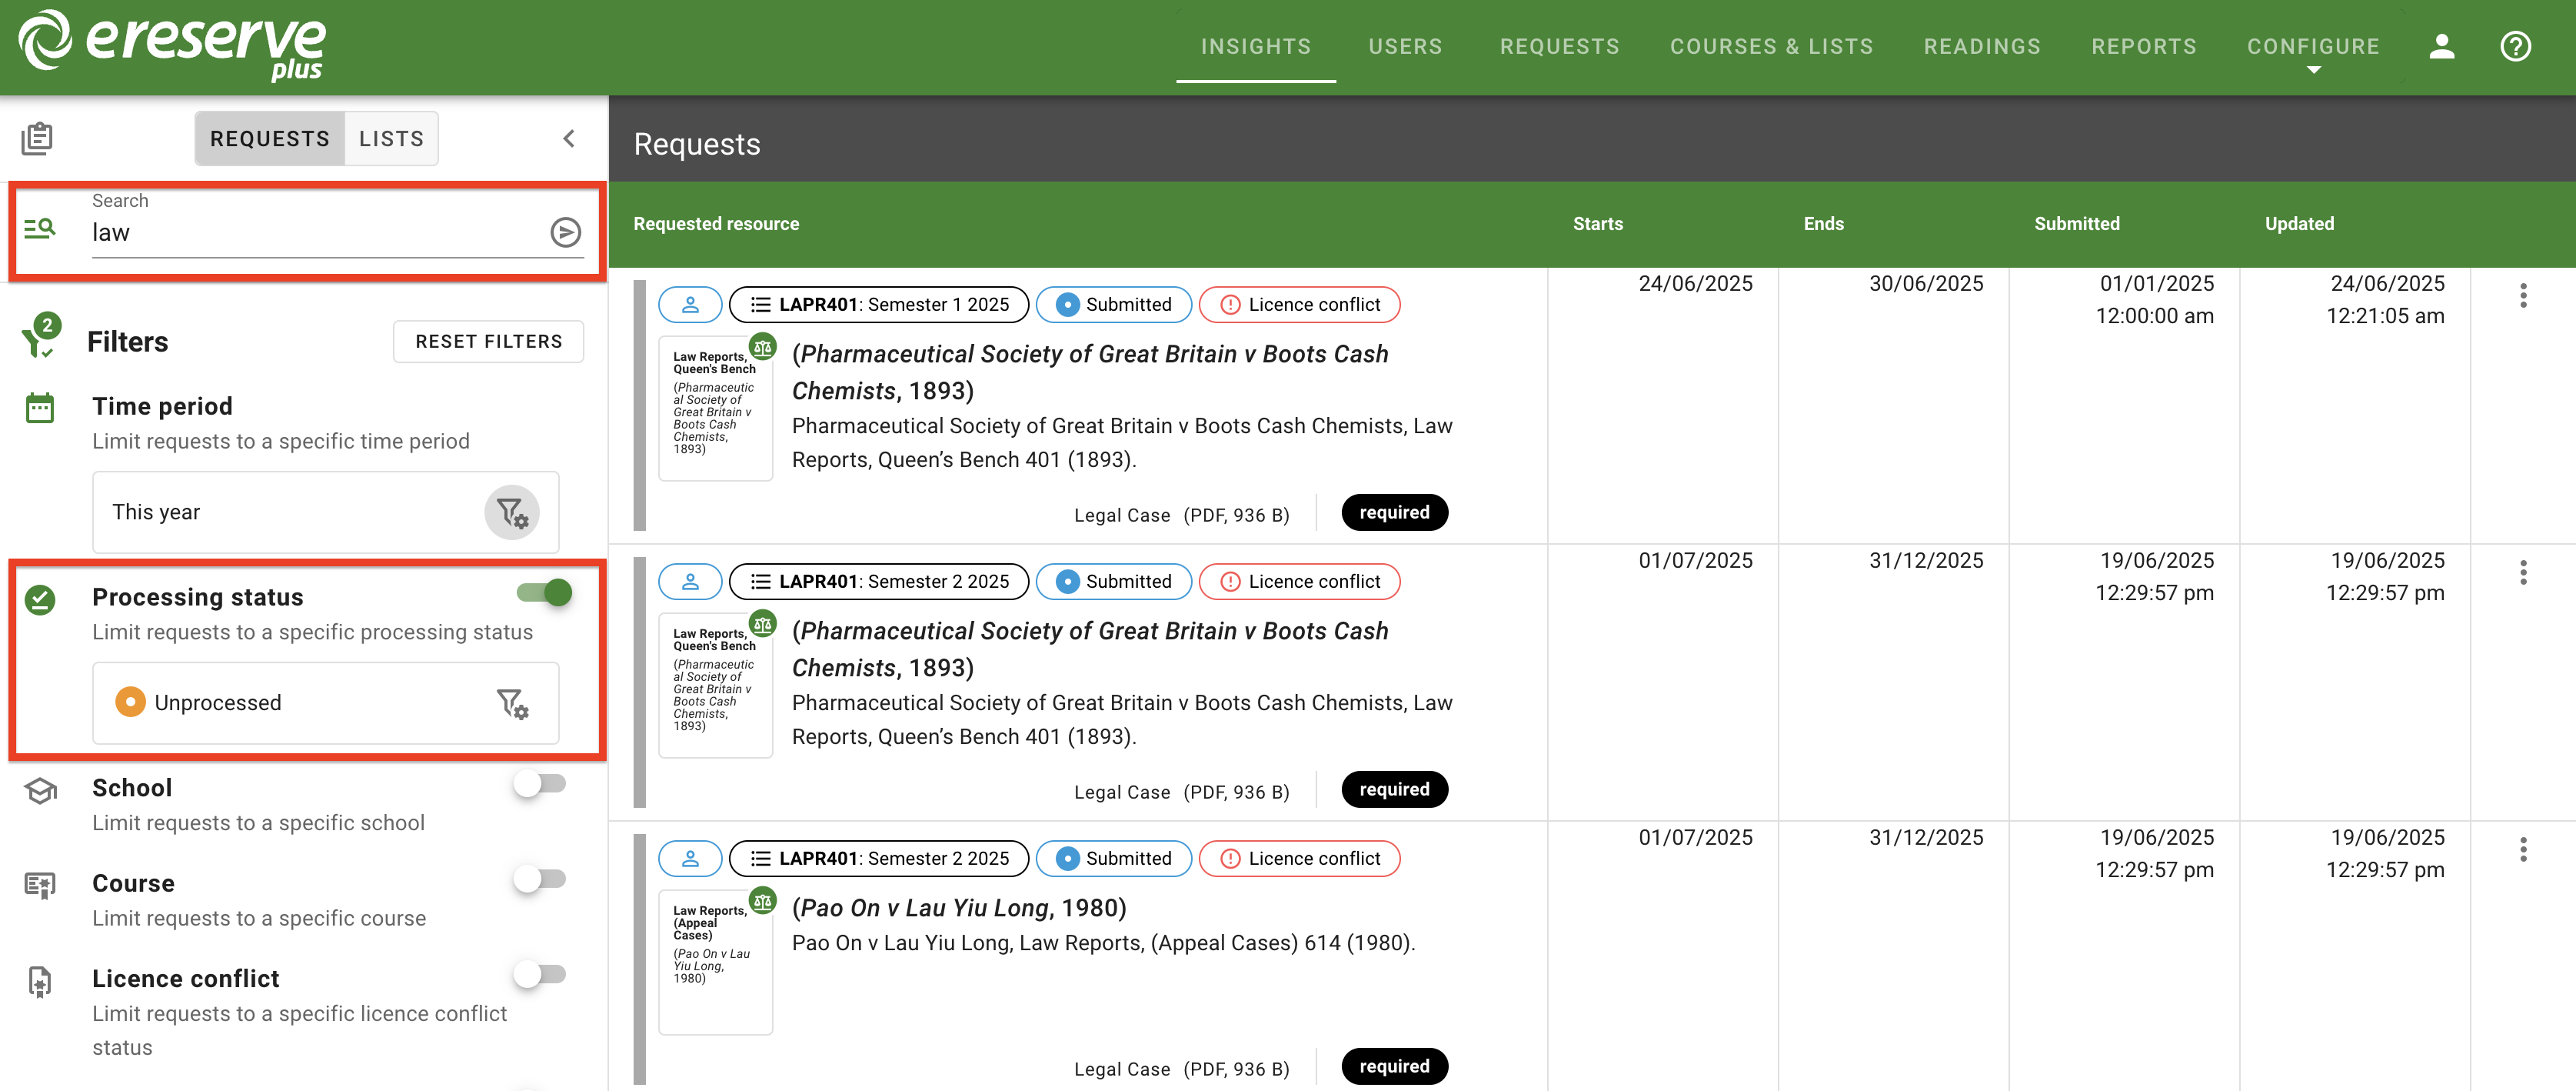Enable the School filter toggle
The image size is (2576, 1091).
coord(541,784)
